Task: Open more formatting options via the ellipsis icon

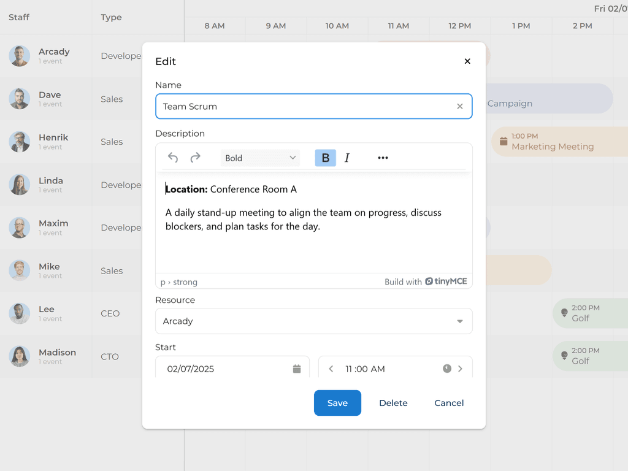Action: pos(383,158)
